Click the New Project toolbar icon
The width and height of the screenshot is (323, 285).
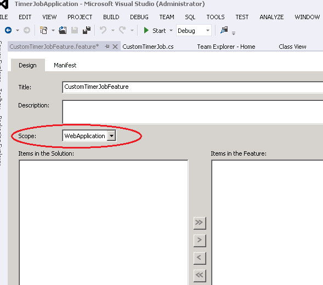(x=43, y=31)
